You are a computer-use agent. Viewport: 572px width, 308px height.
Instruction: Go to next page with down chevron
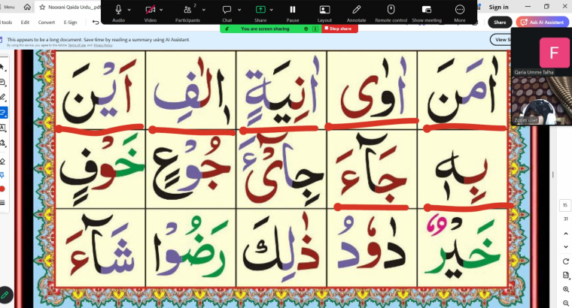click(565, 246)
